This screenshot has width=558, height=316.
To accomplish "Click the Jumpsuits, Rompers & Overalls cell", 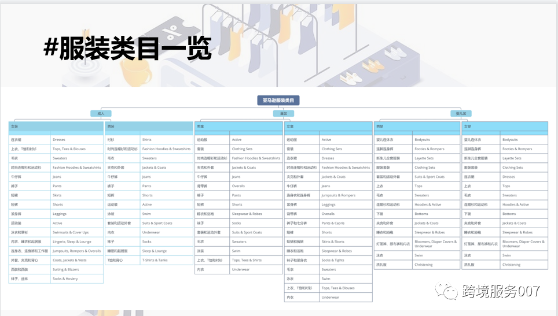I will (x=76, y=251).
